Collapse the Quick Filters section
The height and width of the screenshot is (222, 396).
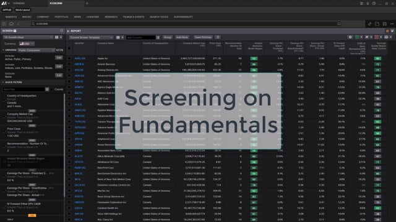point(3,82)
